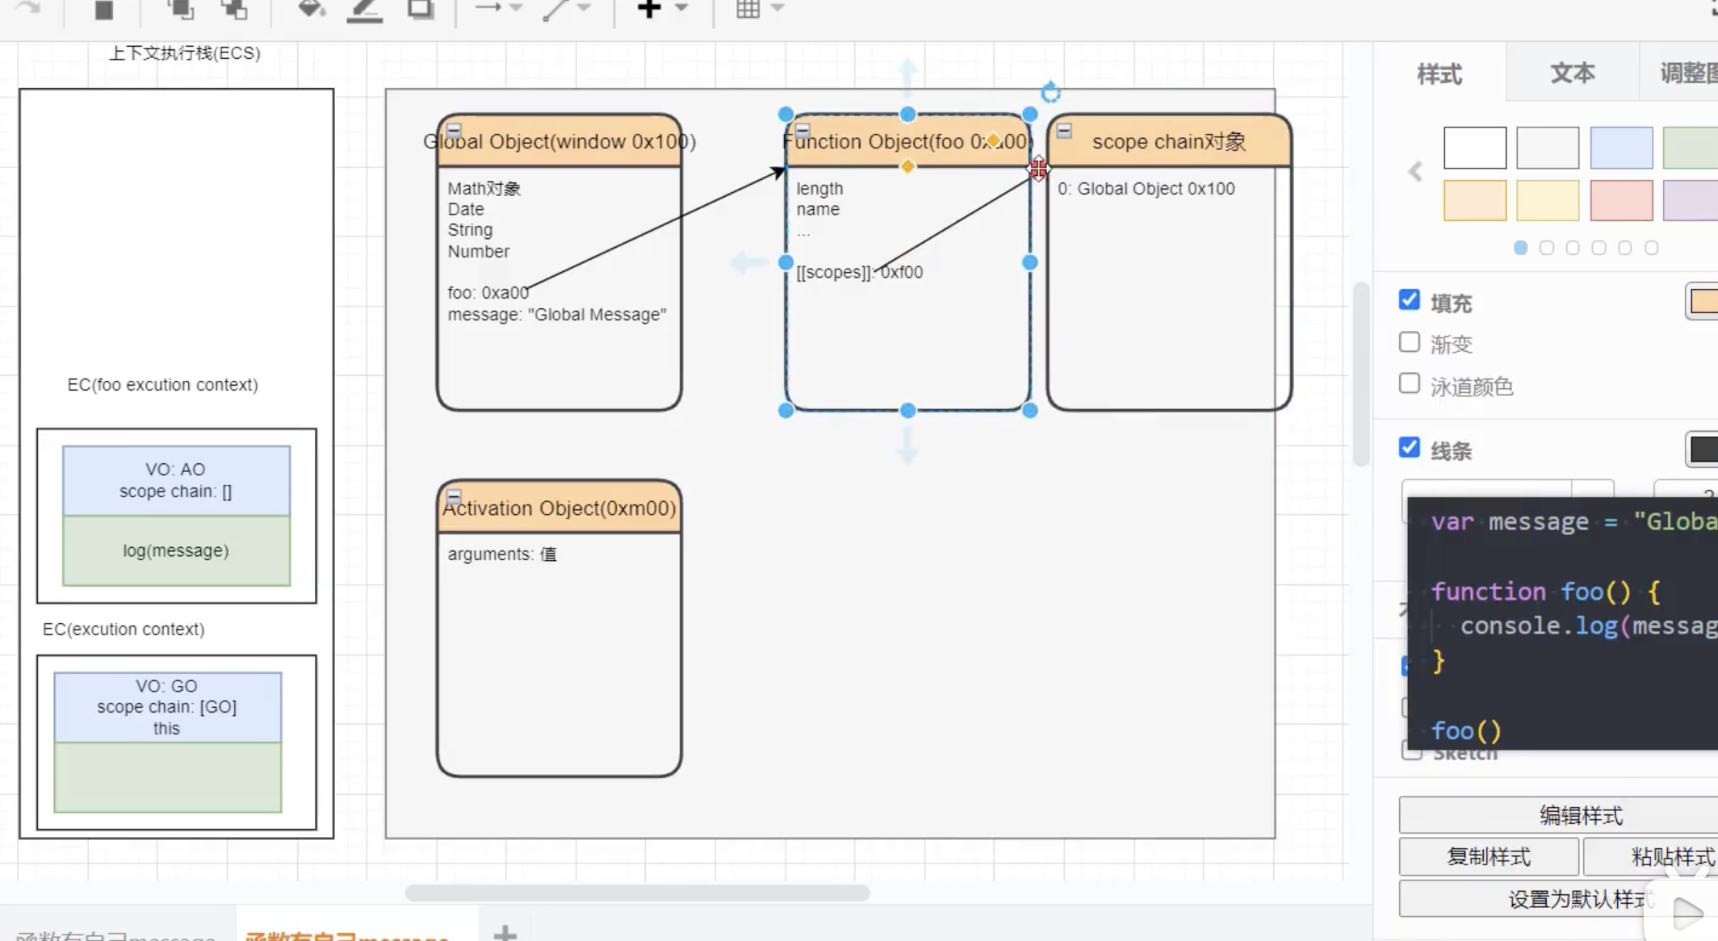Open the Insert dropdown caret
The image size is (1718, 941).
point(681,8)
